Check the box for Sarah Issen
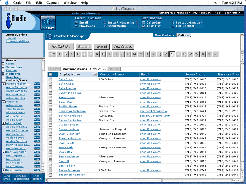 point(50,98)
